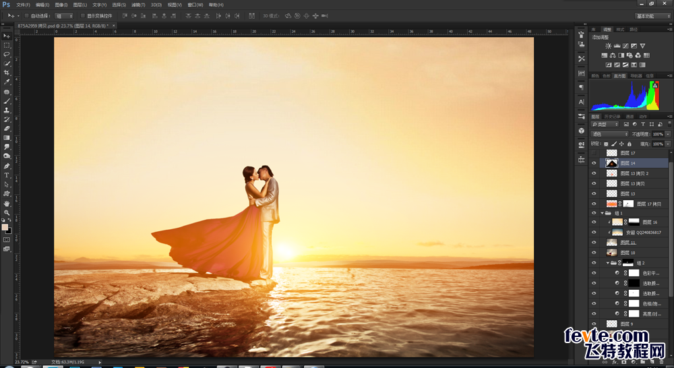The height and width of the screenshot is (368, 674).
Task: Lock layer position (move arrows icon)
Action: click(621, 144)
